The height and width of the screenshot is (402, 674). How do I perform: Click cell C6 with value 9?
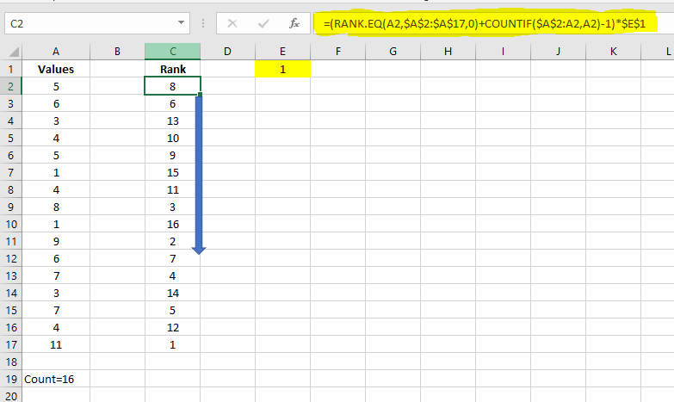173,155
